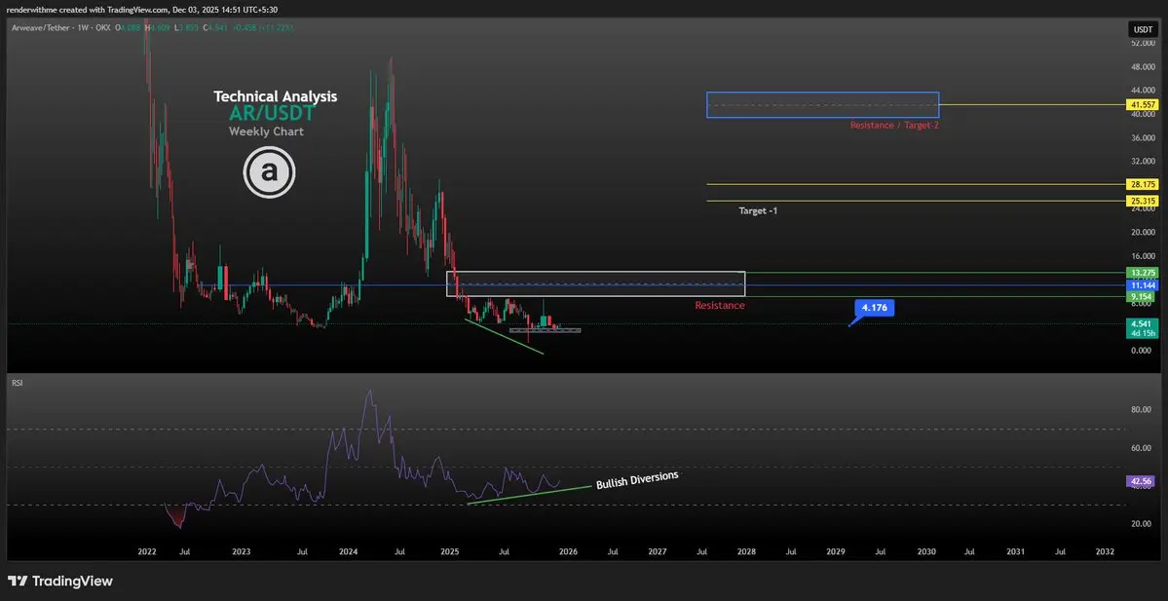Viewport: 1168px width, 601px height.
Task: Select the 4.176 price callout label
Action: tap(873, 308)
